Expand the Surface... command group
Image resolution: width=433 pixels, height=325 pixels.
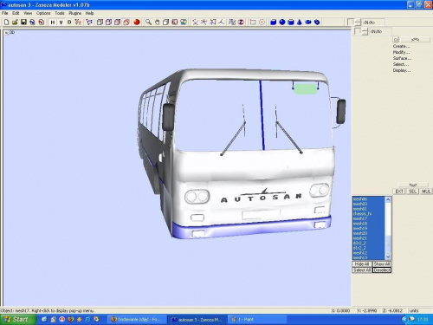402,58
